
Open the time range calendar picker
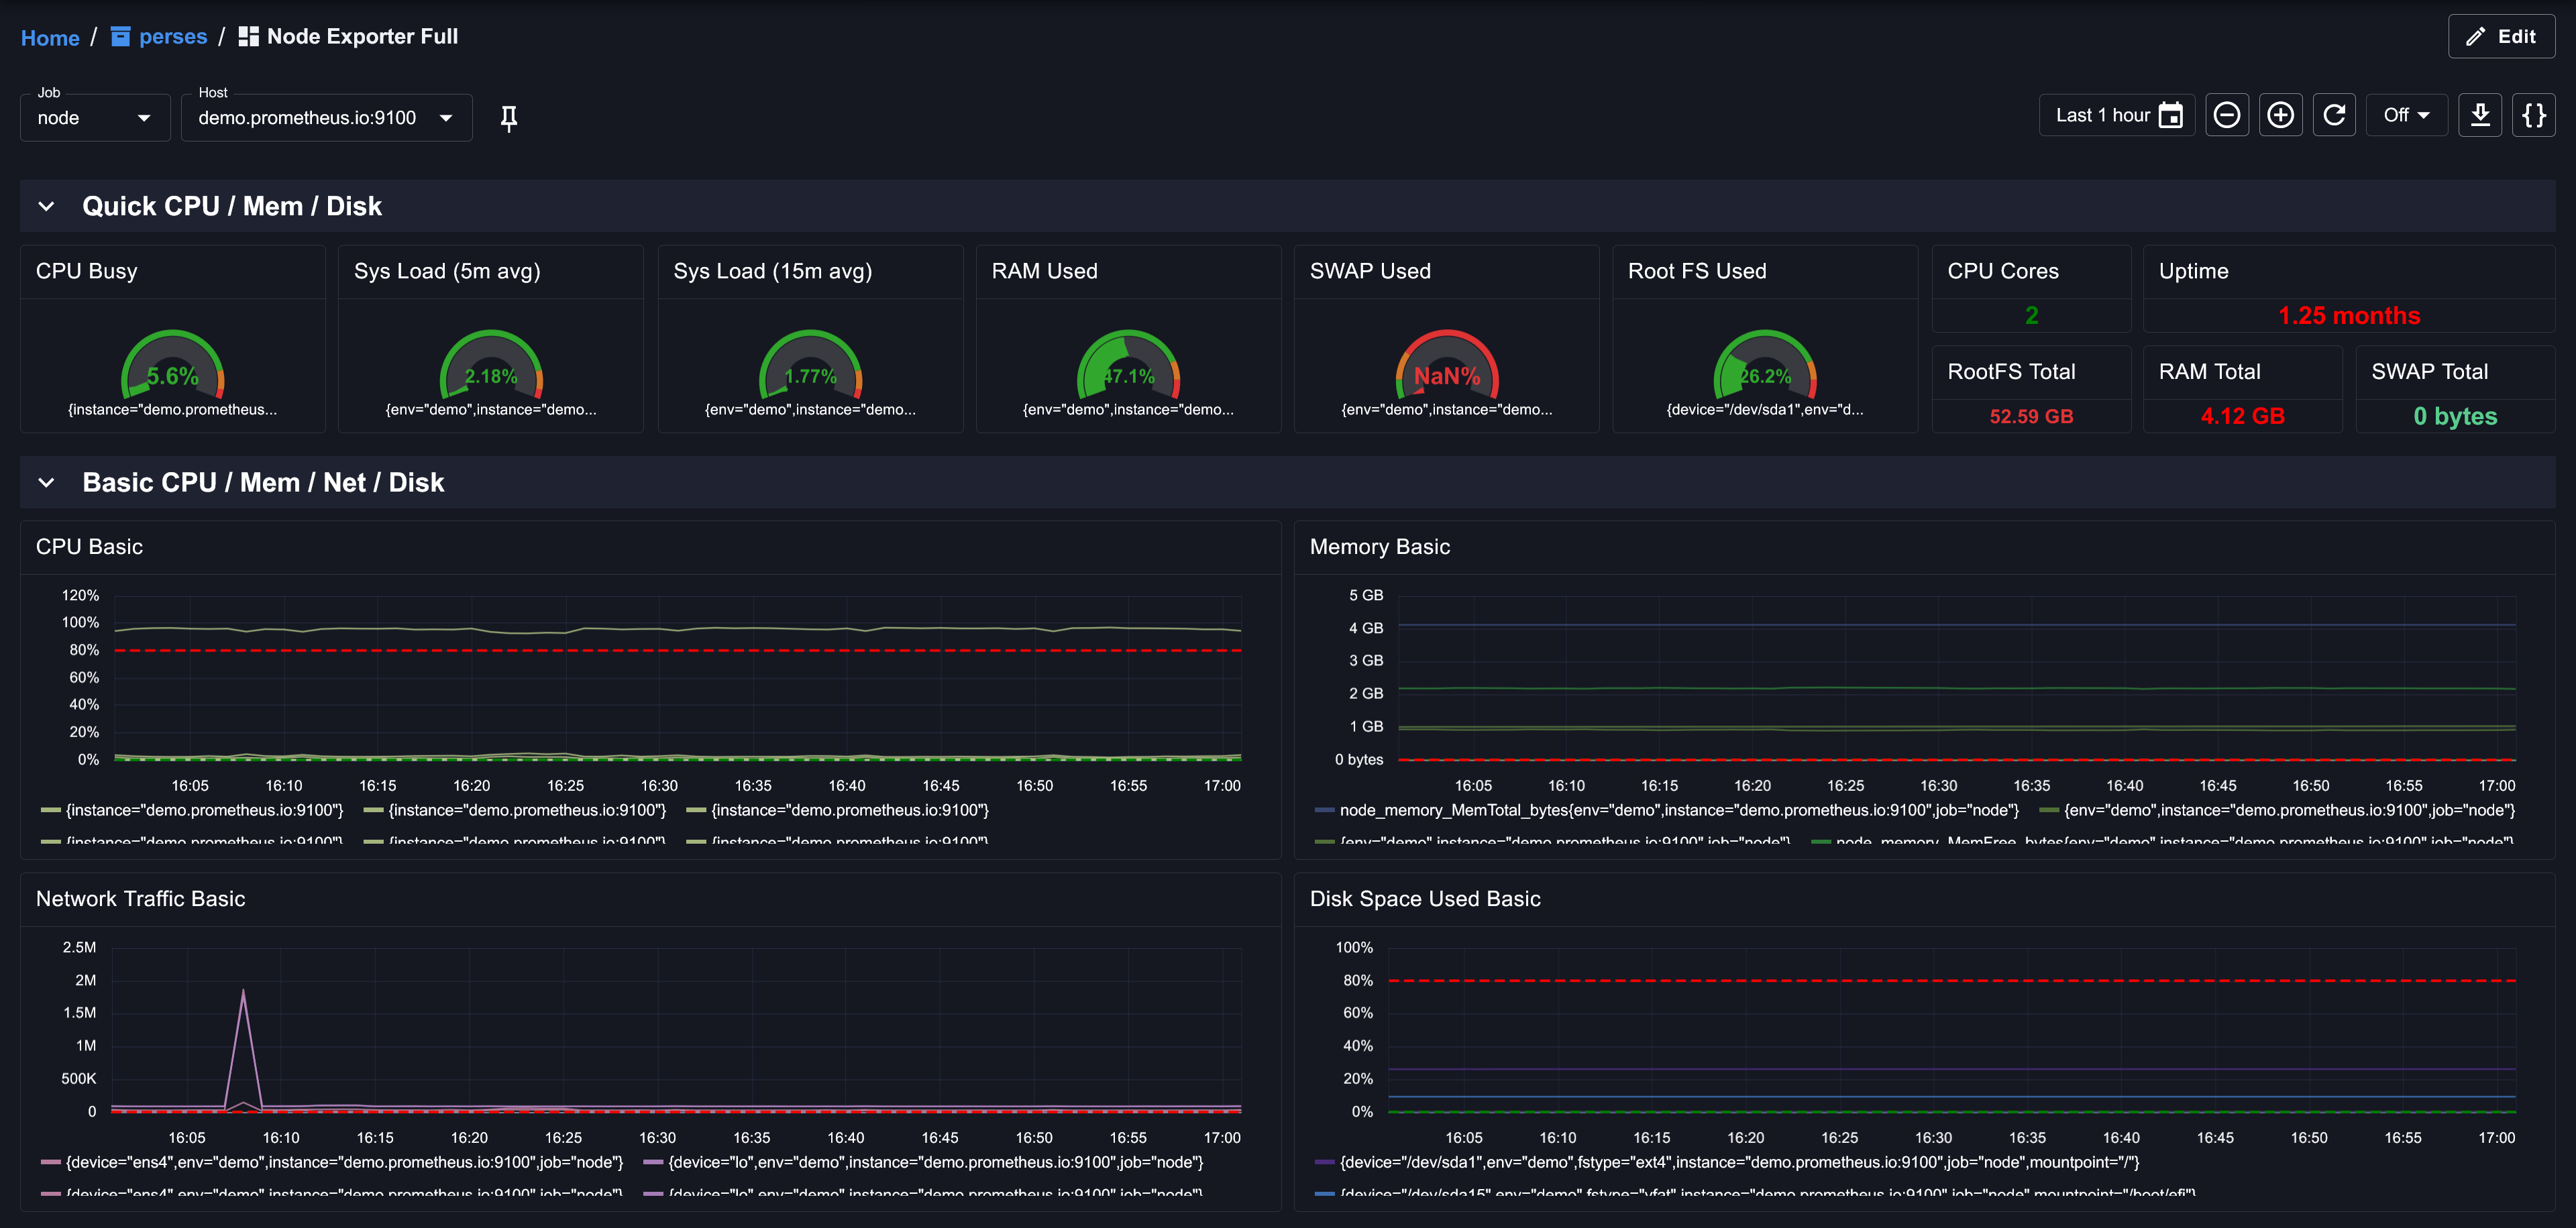2171,115
